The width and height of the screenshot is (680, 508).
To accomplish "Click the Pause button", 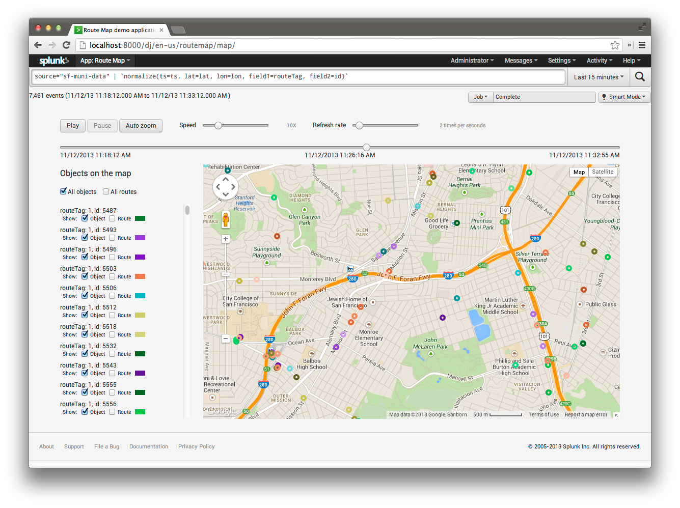I will point(102,126).
